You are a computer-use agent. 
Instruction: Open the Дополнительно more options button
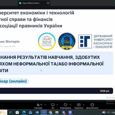point(92,106)
